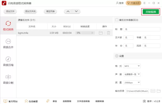Open the 声道 channel dropdown

click(x=132, y=74)
